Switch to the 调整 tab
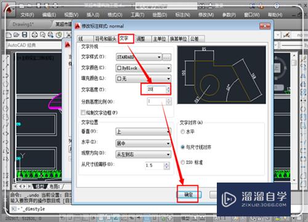308x222 pixels. (x=142, y=39)
